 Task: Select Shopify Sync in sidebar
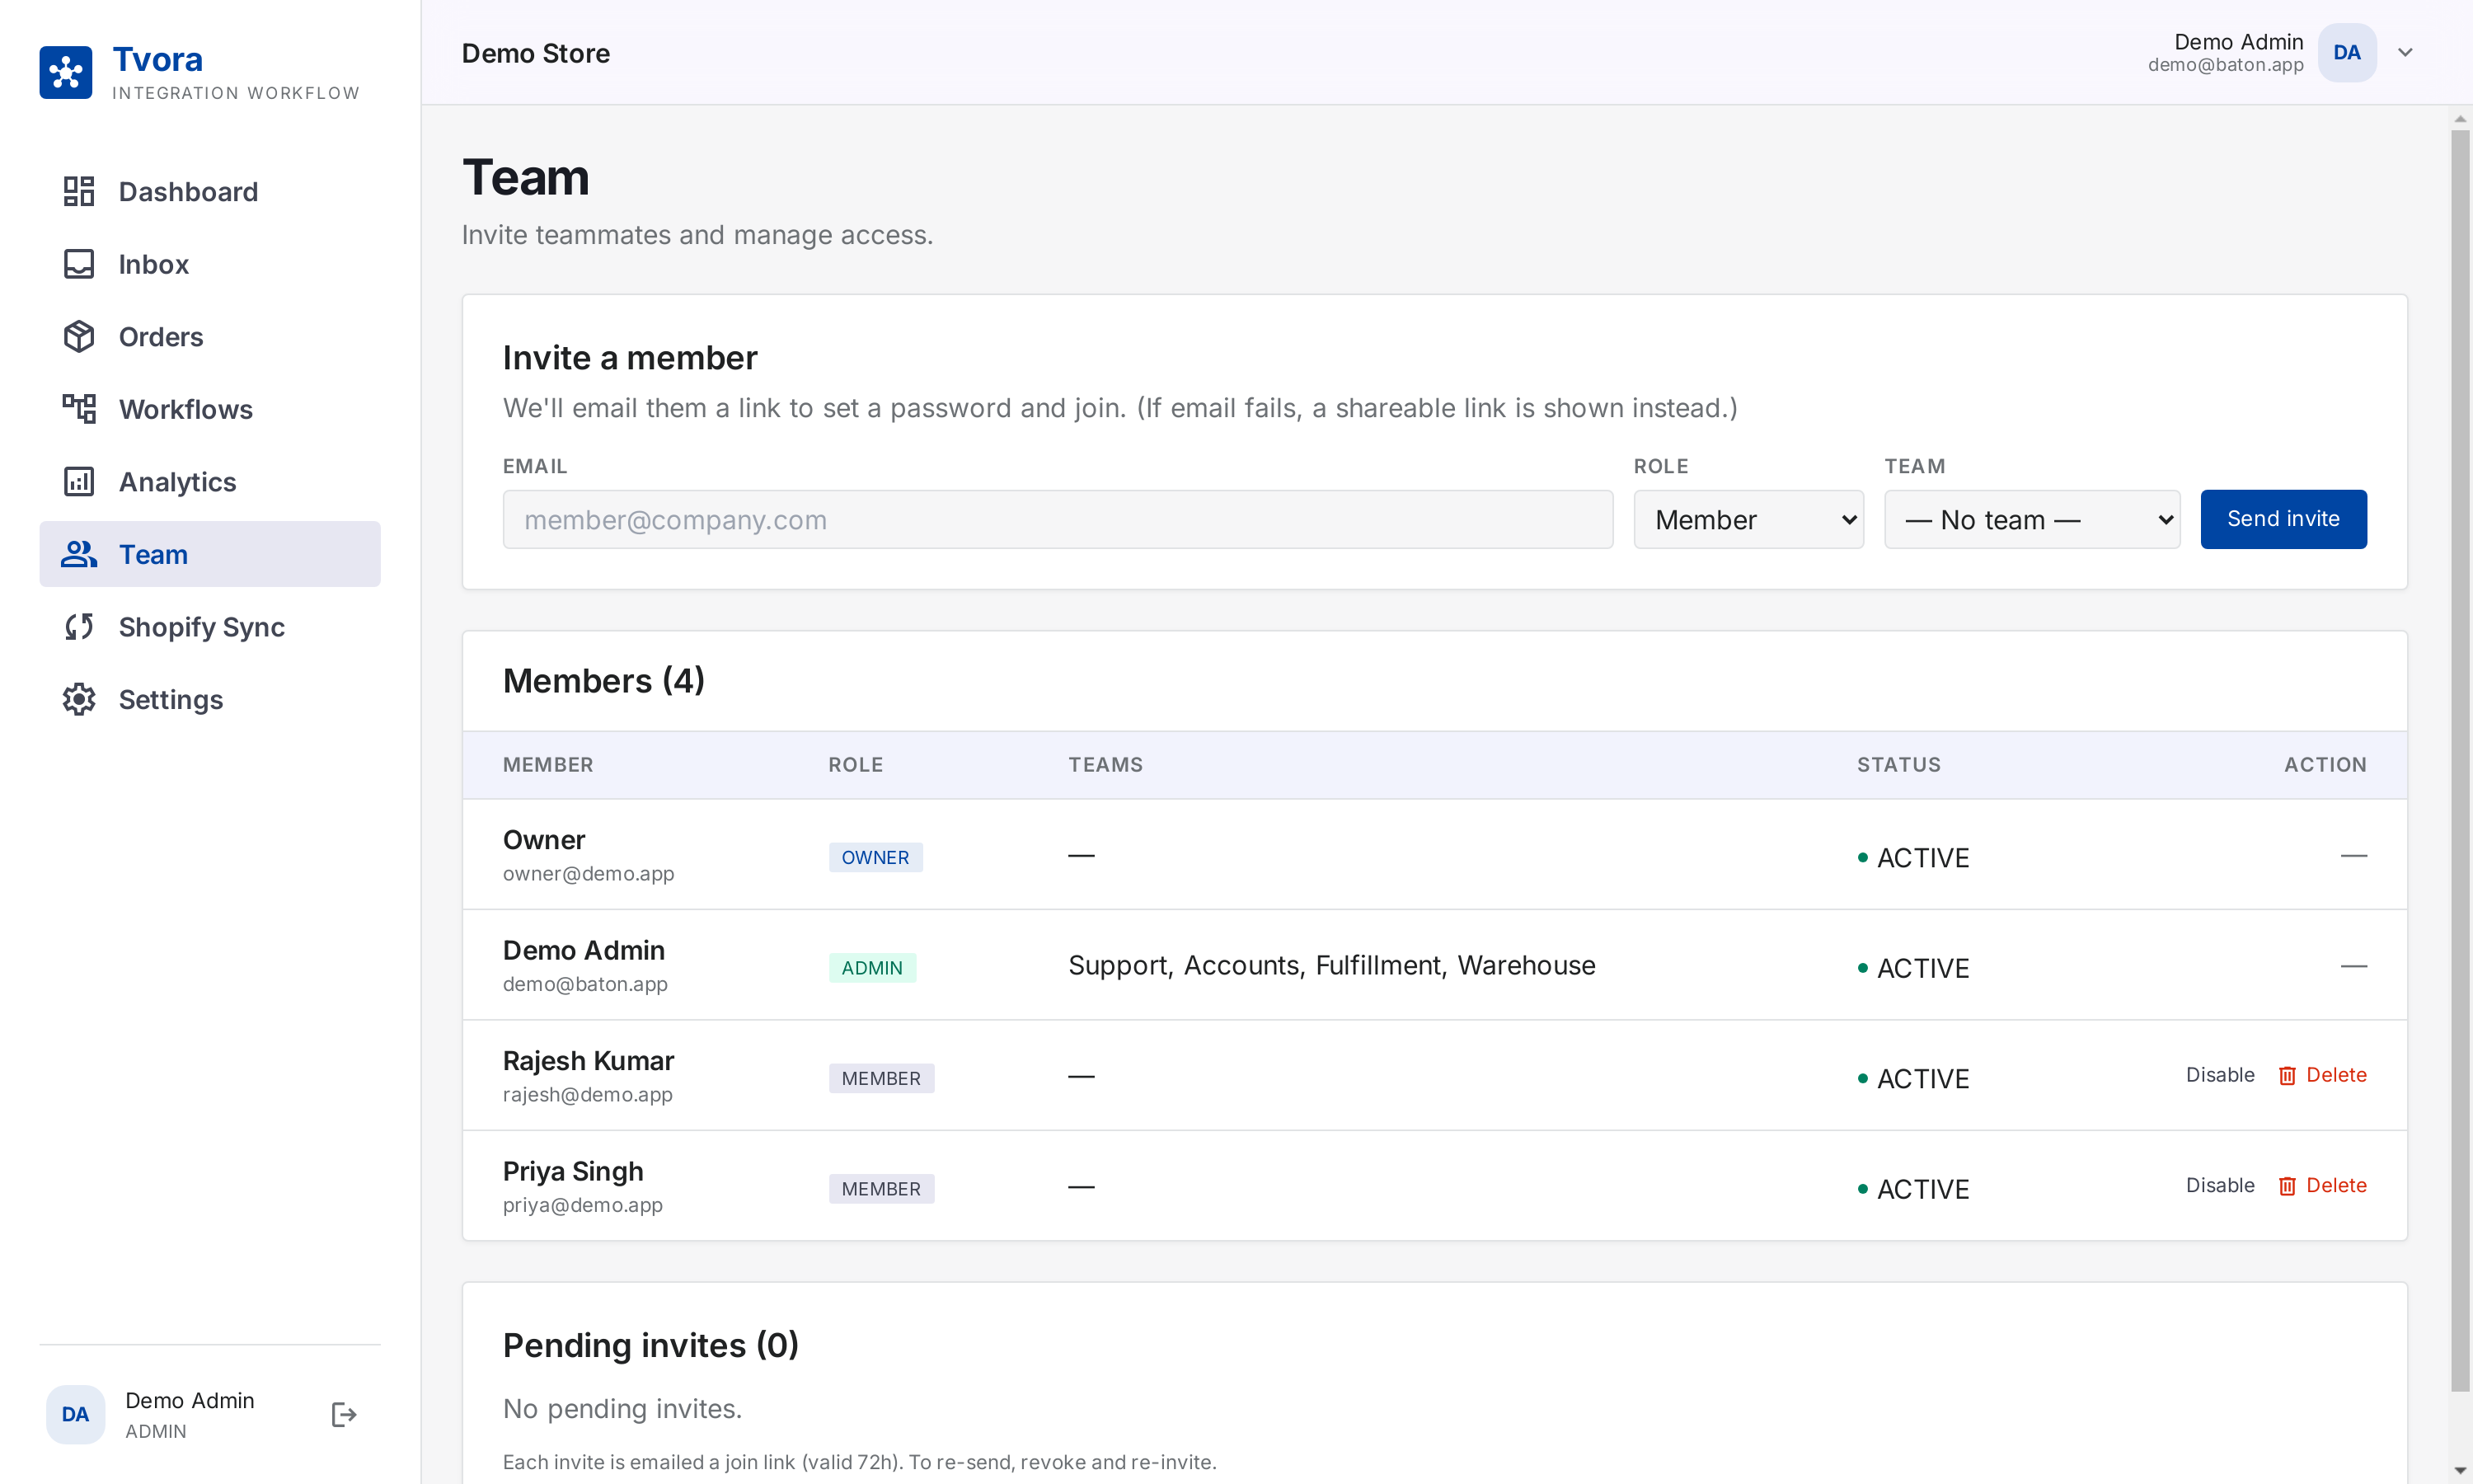pos(210,627)
